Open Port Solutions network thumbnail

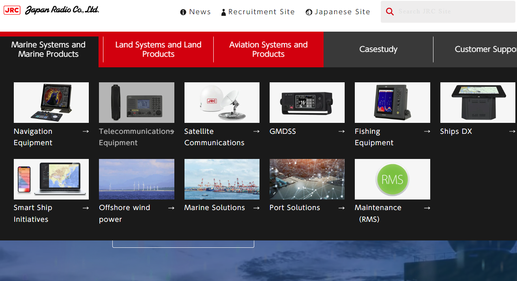point(307,179)
